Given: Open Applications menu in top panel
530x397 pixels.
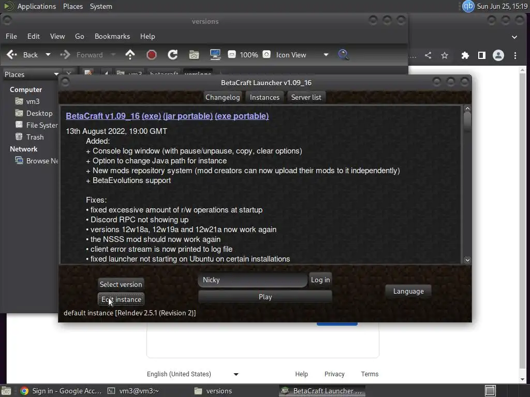Looking at the screenshot, I should 37,6.
